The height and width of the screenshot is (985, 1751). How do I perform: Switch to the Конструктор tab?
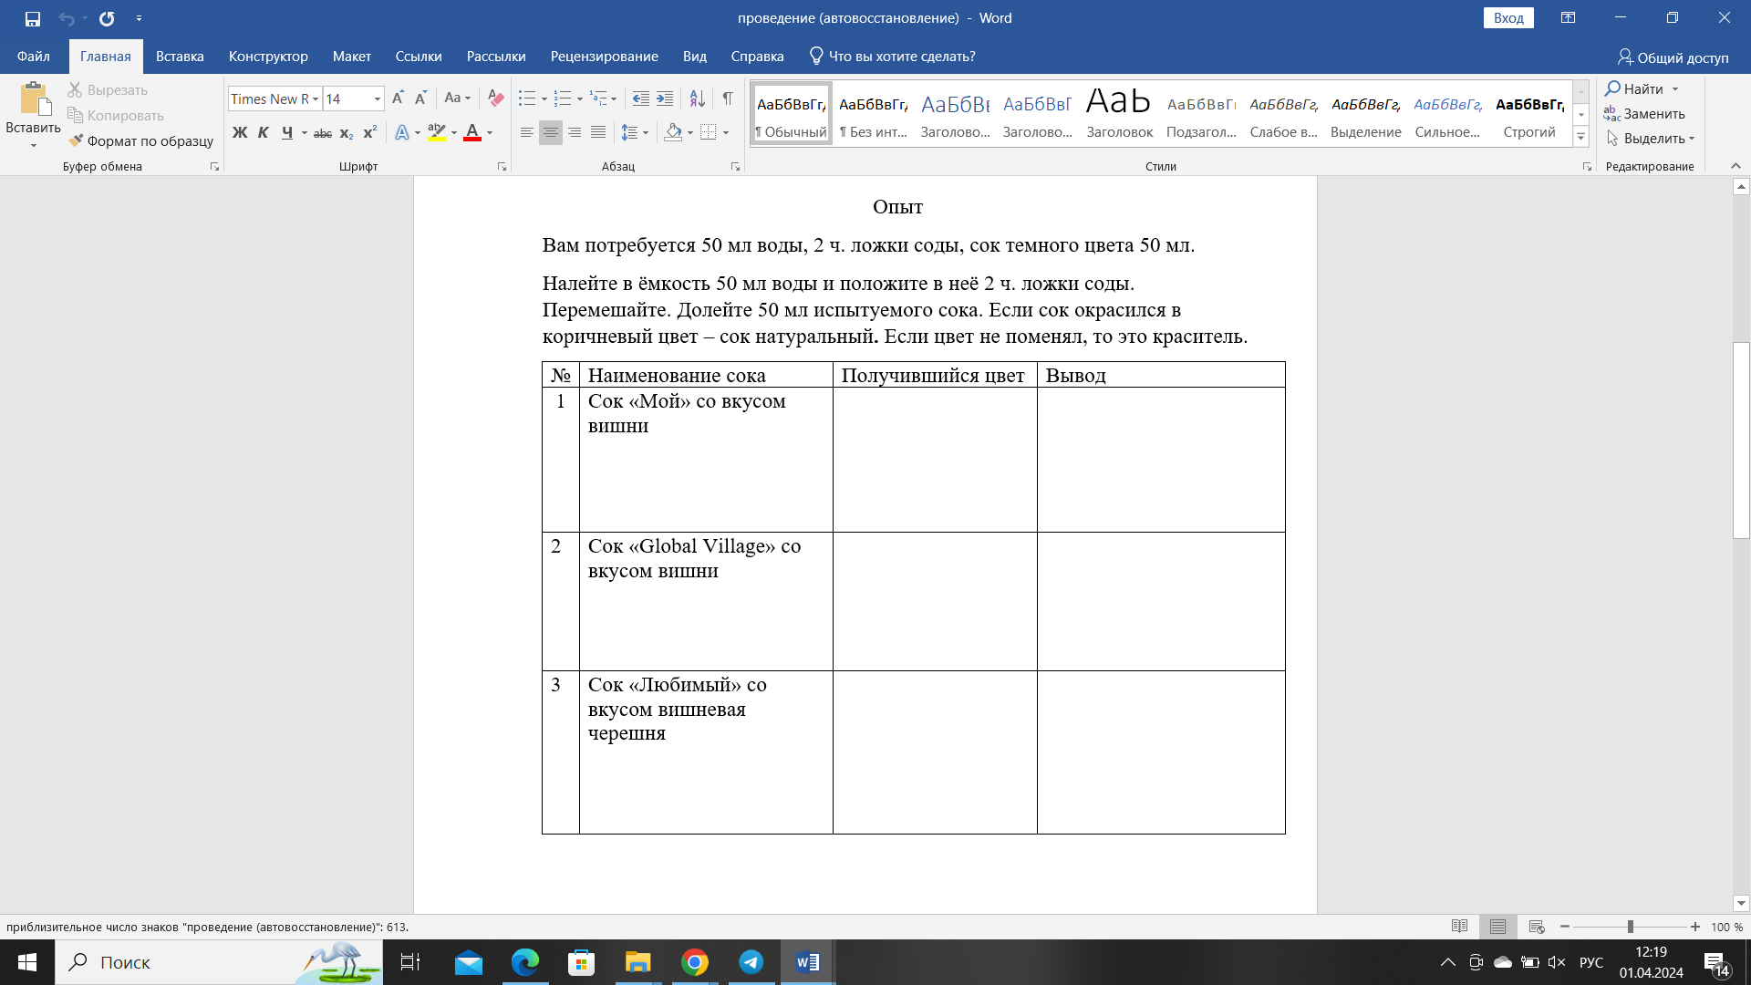(268, 57)
